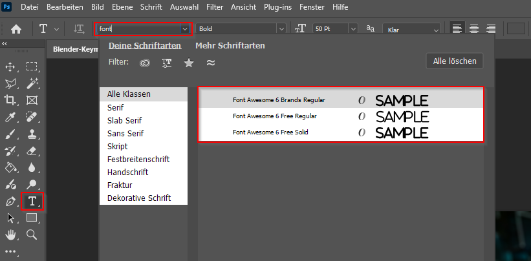Select the Crop tool
The width and height of the screenshot is (531, 261).
tap(10, 100)
